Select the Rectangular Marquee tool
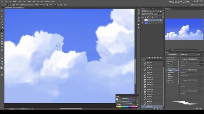Screen dimensions: 204x114 pyautogui.click(x=2, y=14)
